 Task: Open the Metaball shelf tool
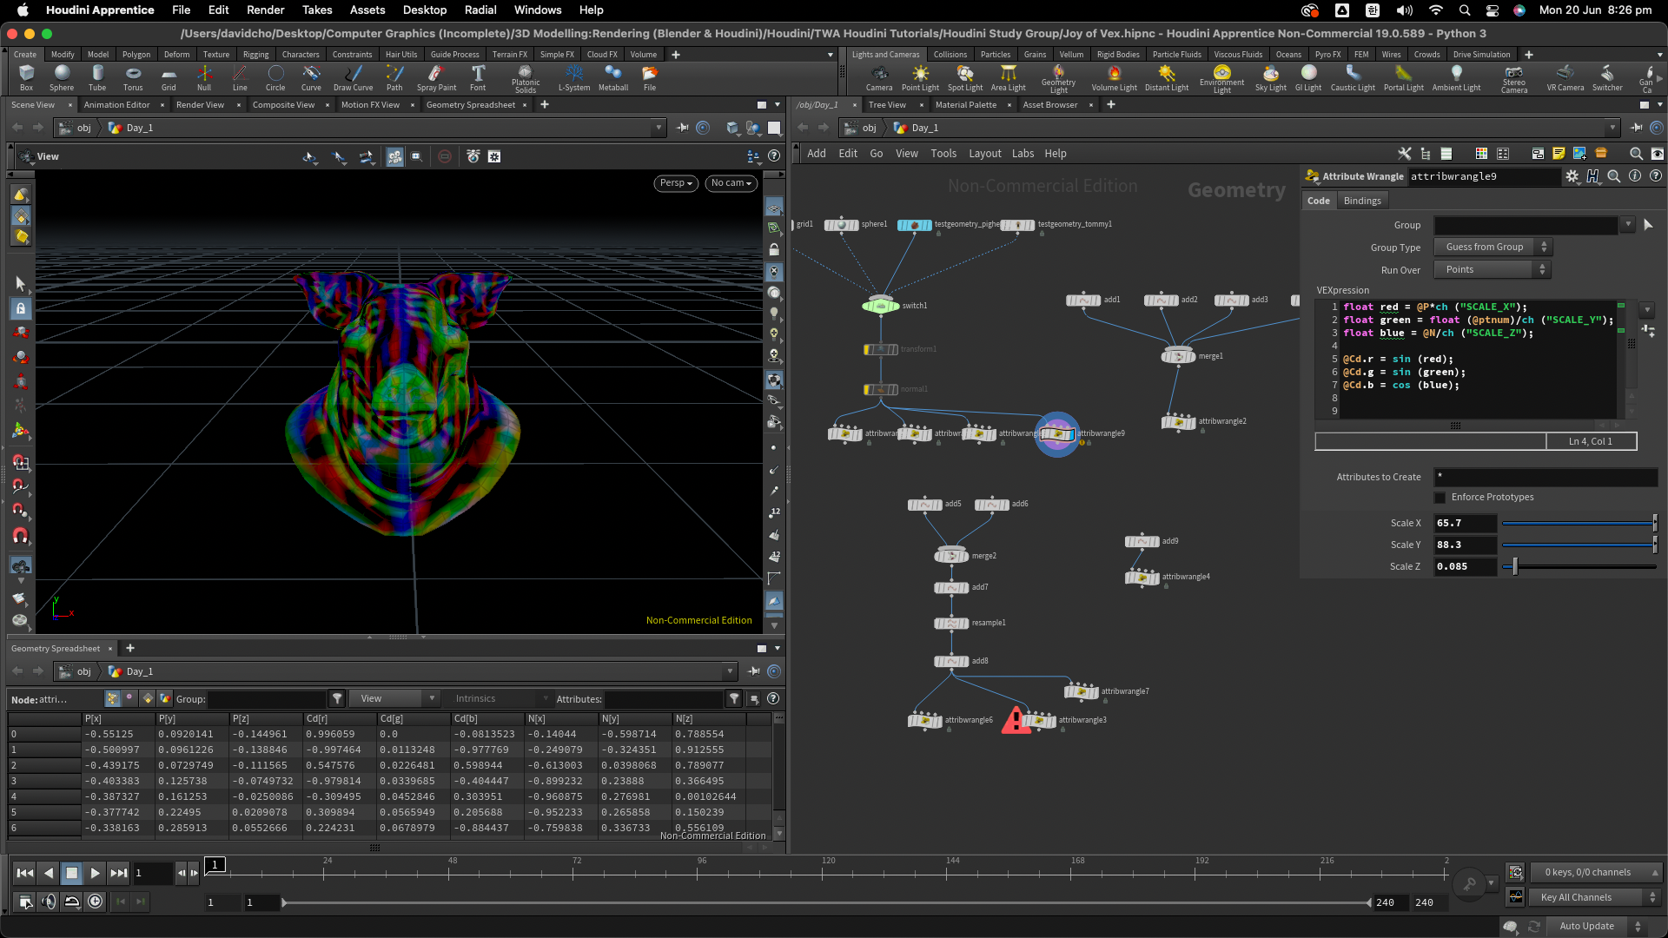click(x=613, y=77)
